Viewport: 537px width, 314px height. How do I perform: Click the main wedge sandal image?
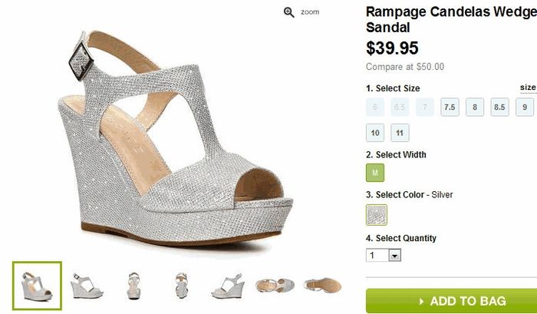(173, 142)
